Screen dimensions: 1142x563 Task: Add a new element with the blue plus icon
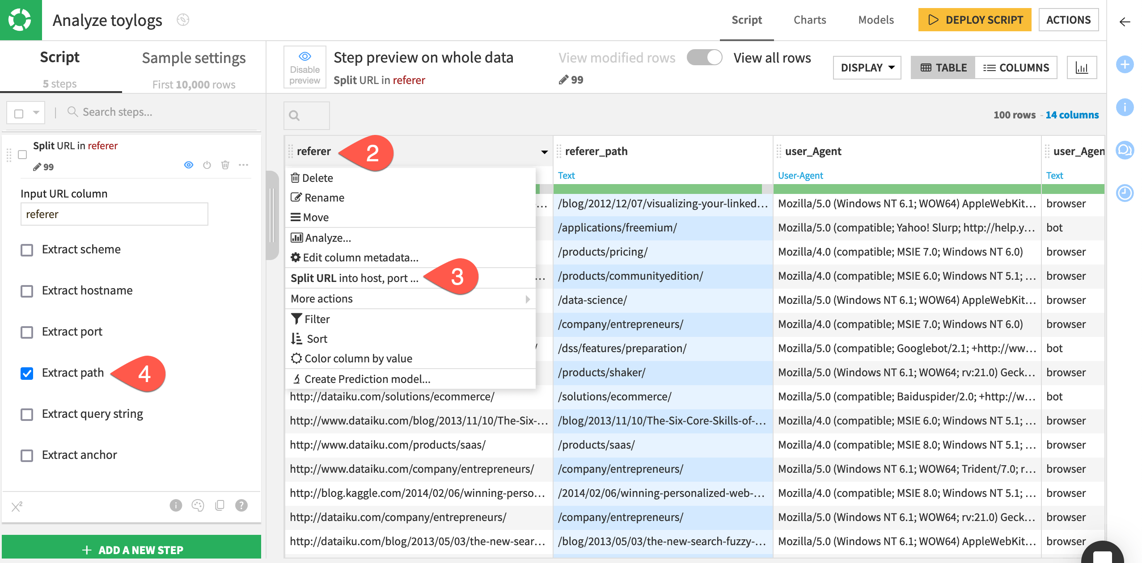[1125, 64]
